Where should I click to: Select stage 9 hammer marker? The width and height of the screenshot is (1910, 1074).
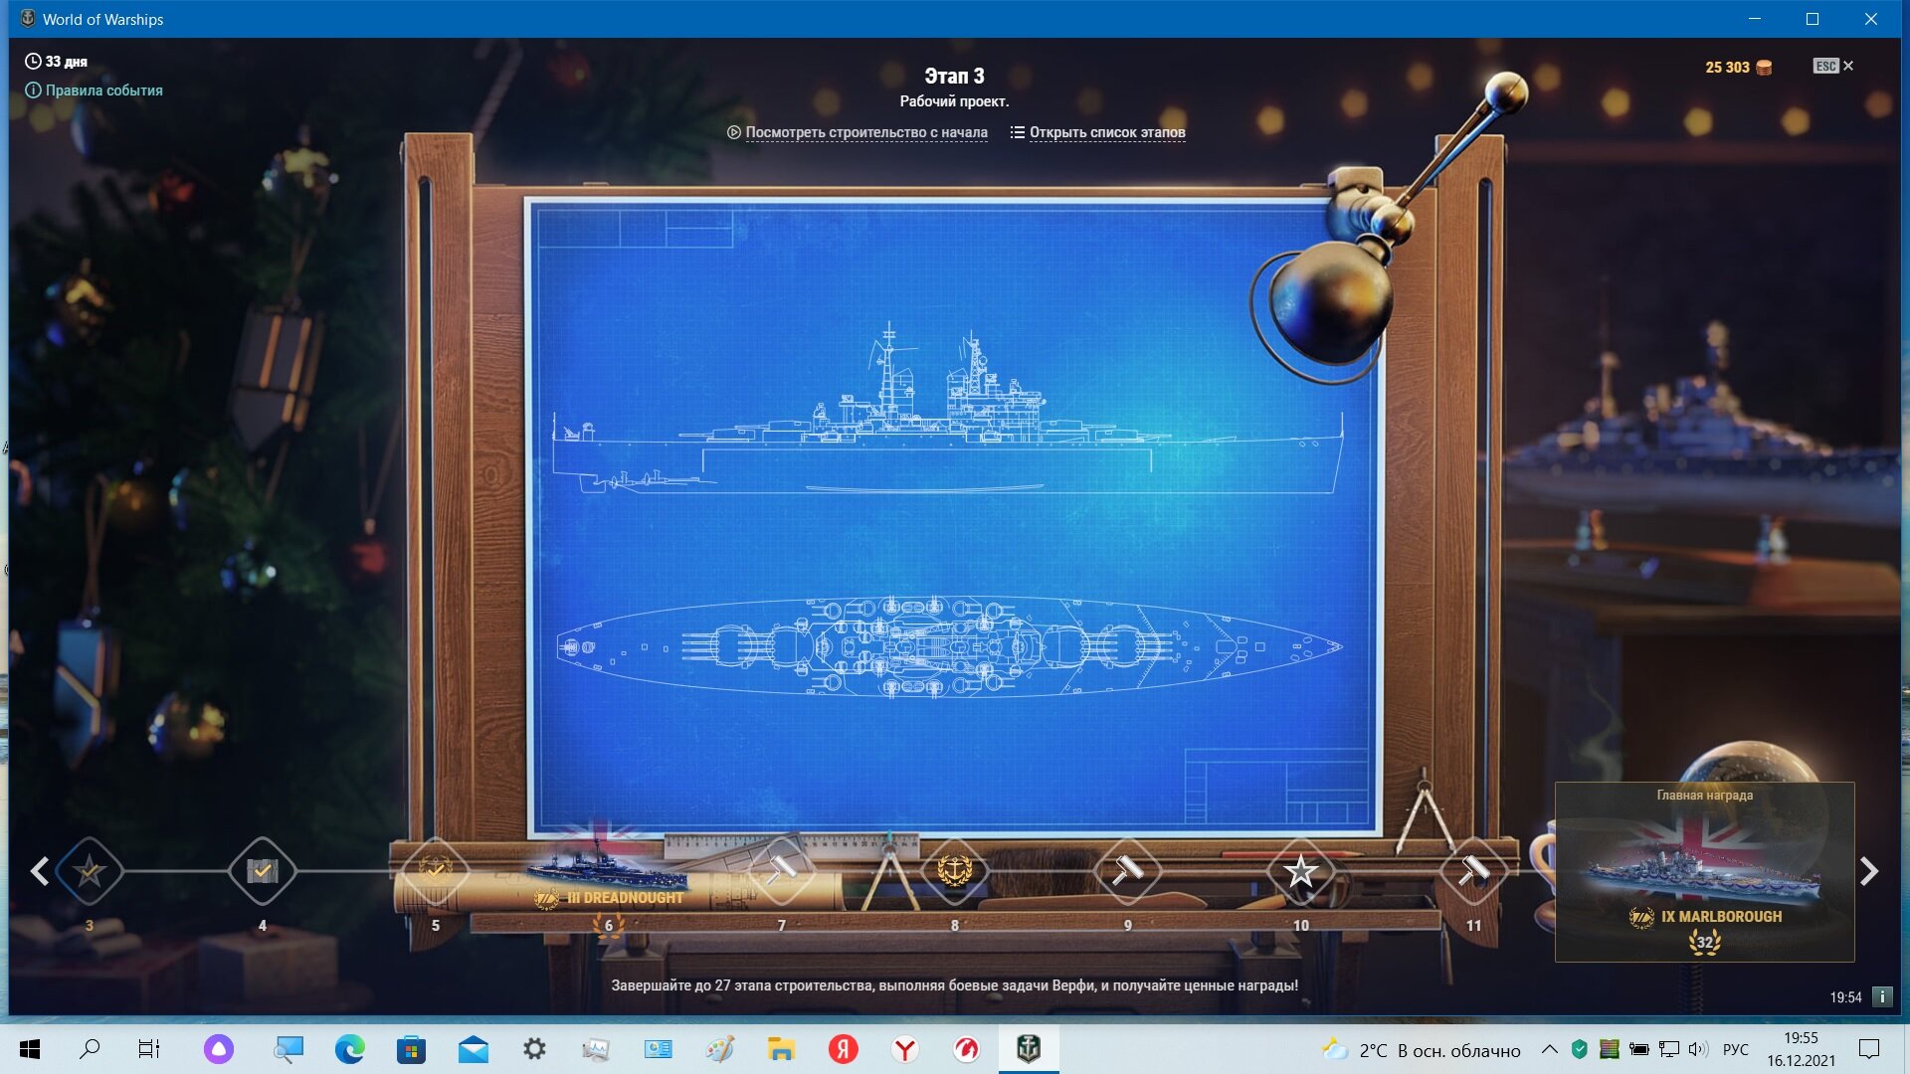1127,871
